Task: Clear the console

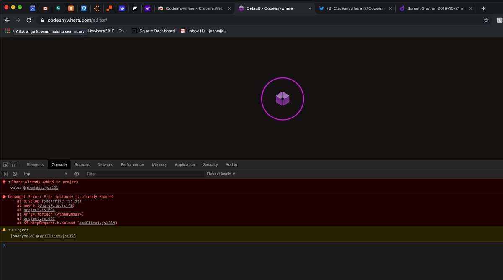Action: click(x=15, y=174)
